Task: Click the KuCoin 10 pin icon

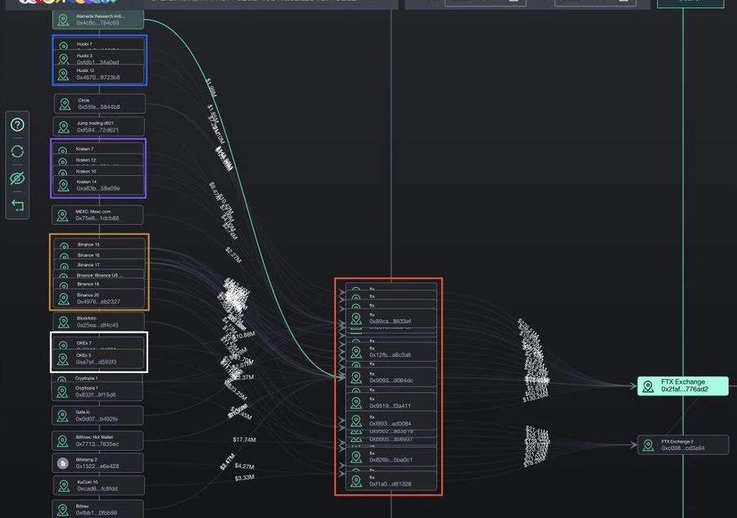Action: tap(62, 486)
